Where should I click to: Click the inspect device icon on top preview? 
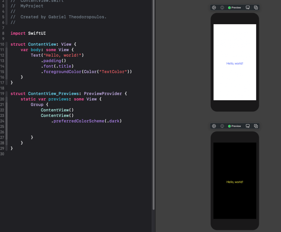coord(222,8)
